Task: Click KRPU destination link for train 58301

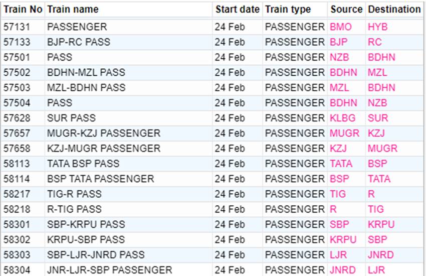Action: click(x=381, y=224)
